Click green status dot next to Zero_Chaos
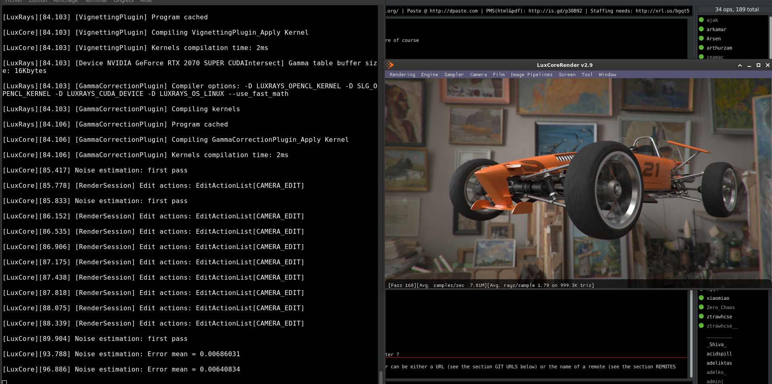The width and height of the screenshot is (772, 384). click(701, 307)
